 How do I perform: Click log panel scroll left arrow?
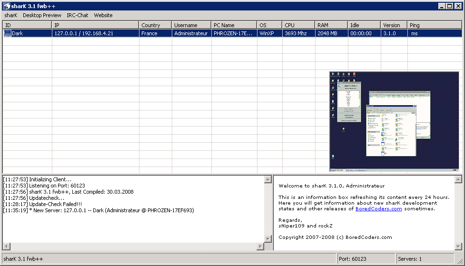(6, 246)
